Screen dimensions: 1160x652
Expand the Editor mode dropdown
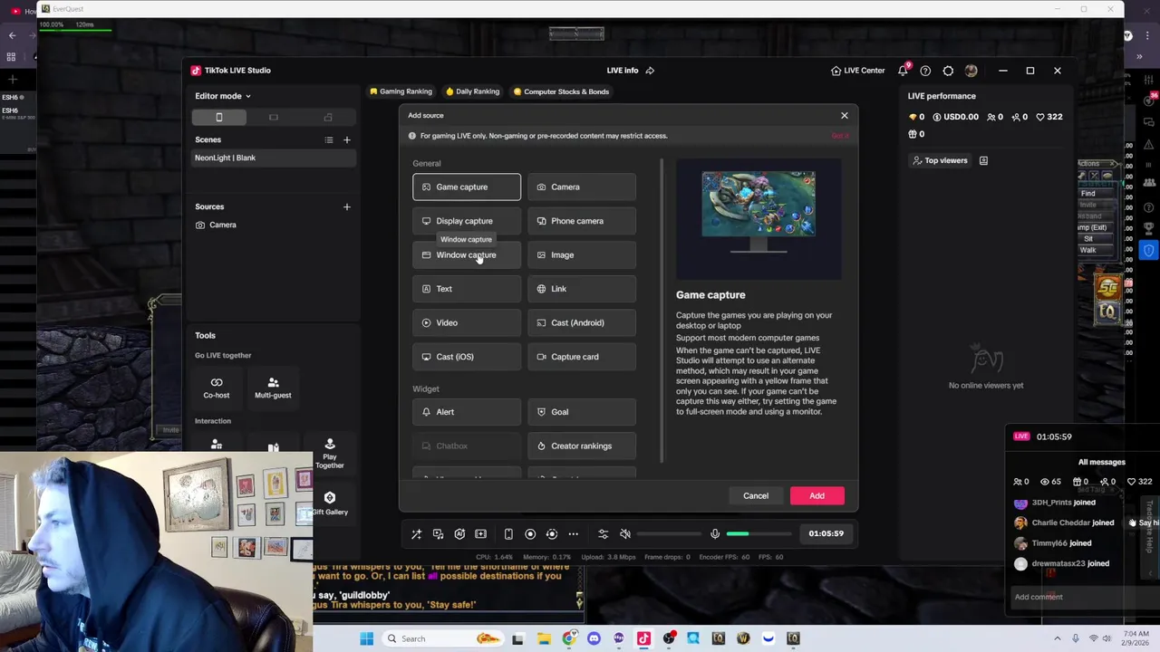[223, 96]
